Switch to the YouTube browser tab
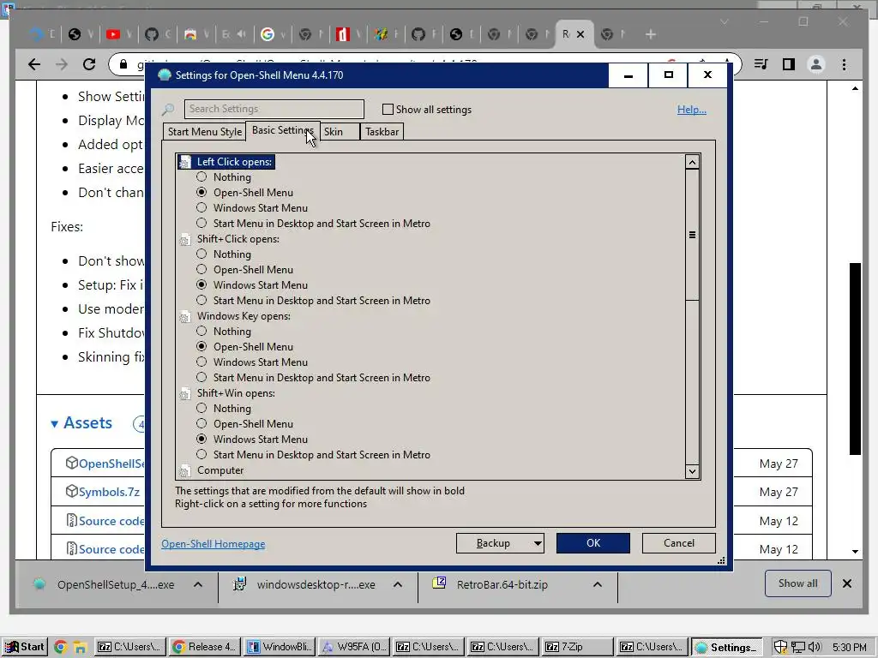878x658 pixels. coord(113,34)
